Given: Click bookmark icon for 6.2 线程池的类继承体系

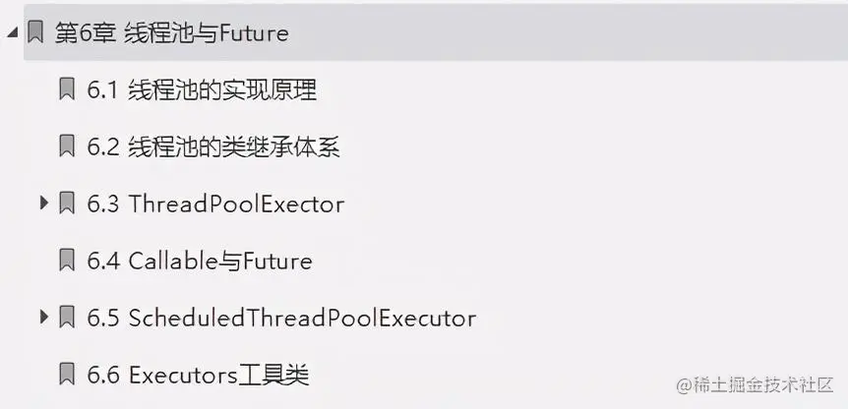Looking at the screenshot, I should tap(67, 146).
